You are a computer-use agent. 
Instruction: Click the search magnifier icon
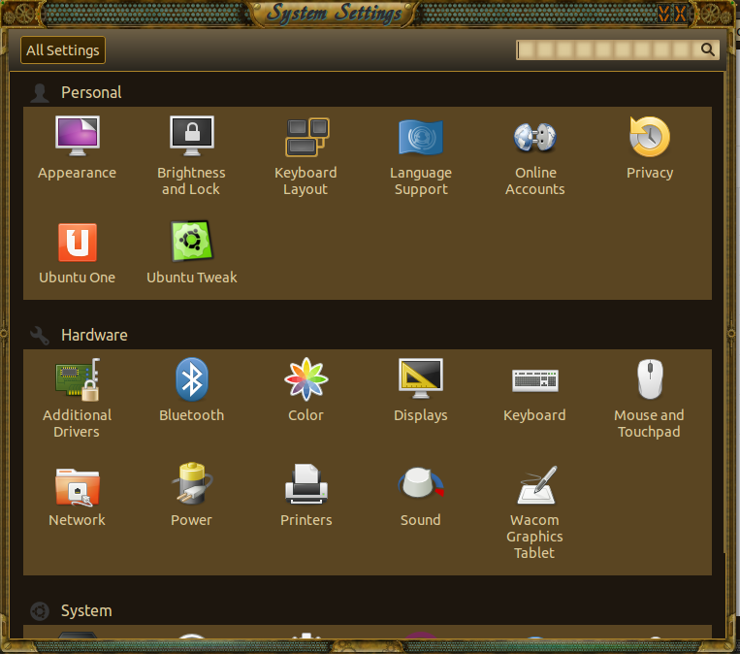pyautogui.click(x=707, y=49)
